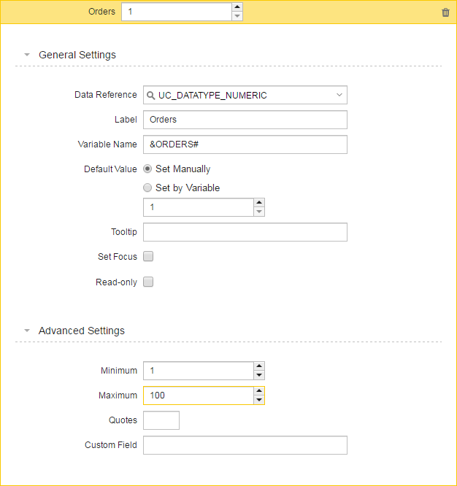Increment the Default Value spinner

pos(259,203)
